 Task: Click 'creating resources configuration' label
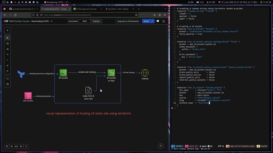click(42, 74)
